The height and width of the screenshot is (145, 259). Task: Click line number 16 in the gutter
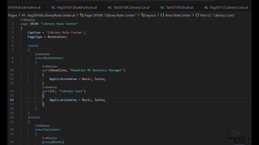(12, 100)
